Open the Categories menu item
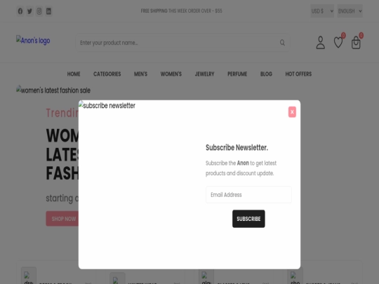379x284 pixels. [107, 74]
